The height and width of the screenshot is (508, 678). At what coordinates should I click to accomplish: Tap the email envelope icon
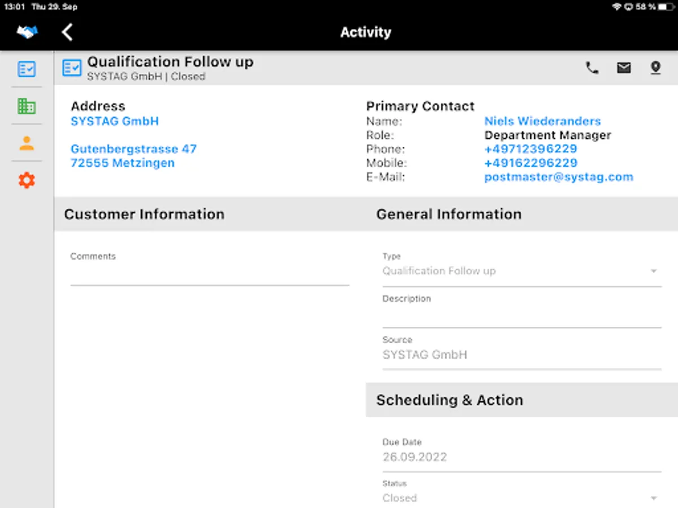pyautogui.click(x=624, y=68)
